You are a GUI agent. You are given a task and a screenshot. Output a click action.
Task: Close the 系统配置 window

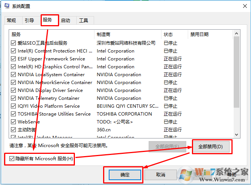(245, 6)
